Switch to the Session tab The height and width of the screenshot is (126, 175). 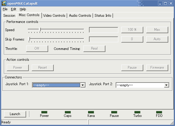[x=9, y=16]
